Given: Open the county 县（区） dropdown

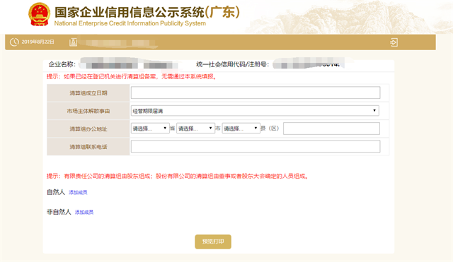Looking at the screenshot, I should tap(241, 129).
